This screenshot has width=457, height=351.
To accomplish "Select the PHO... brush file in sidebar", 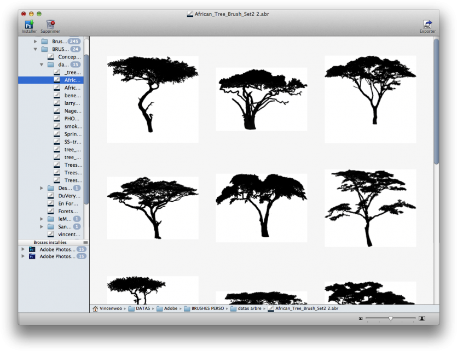I will pyautogui.click(x=73, y=119).
